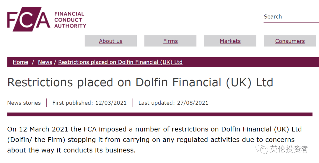Click the News stories label
Image resolution: width=319 pixels, height=163 pixels.
point(24,103)
